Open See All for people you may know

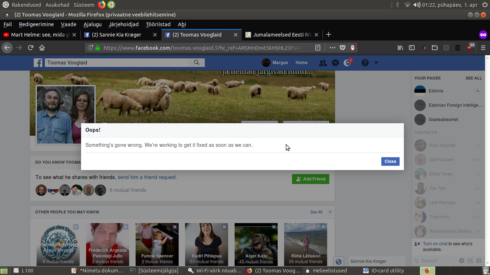(316, 212)
